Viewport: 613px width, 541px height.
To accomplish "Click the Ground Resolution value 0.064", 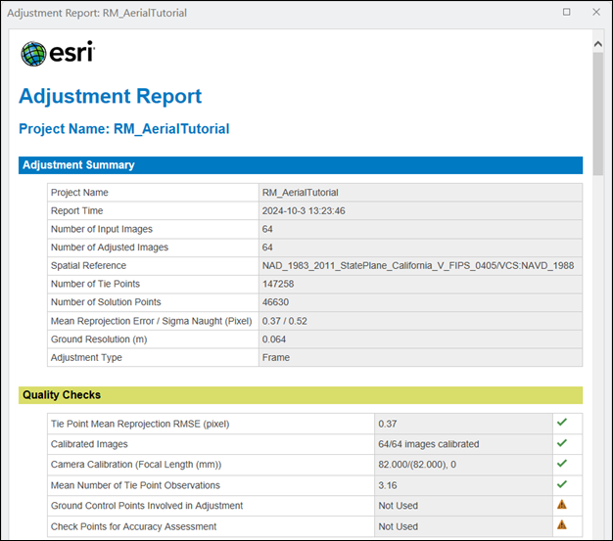I will pos(274,339).
